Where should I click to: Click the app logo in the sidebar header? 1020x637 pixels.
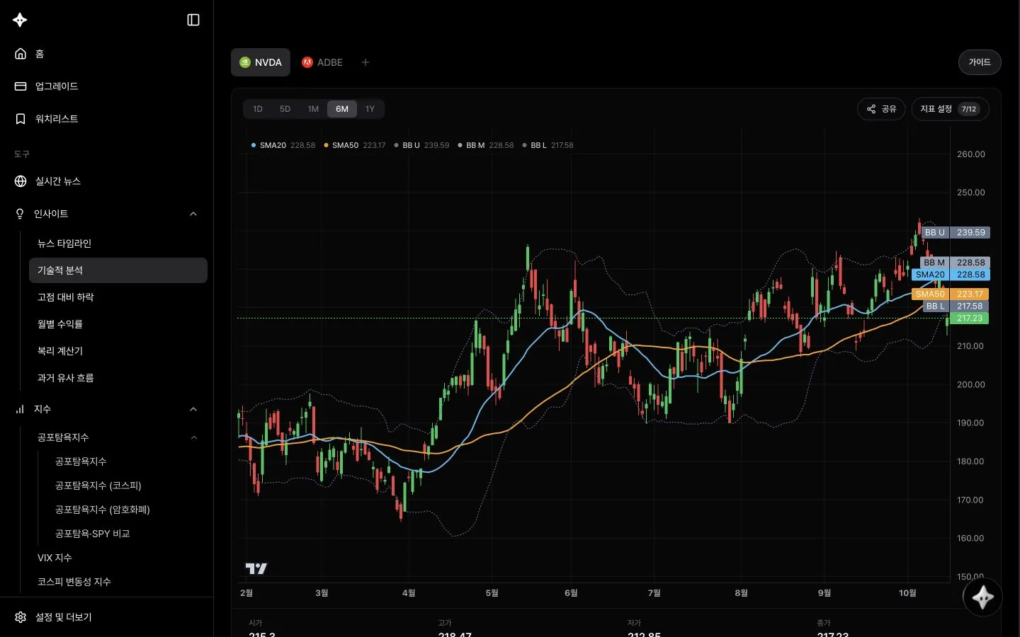coord(20,20)
